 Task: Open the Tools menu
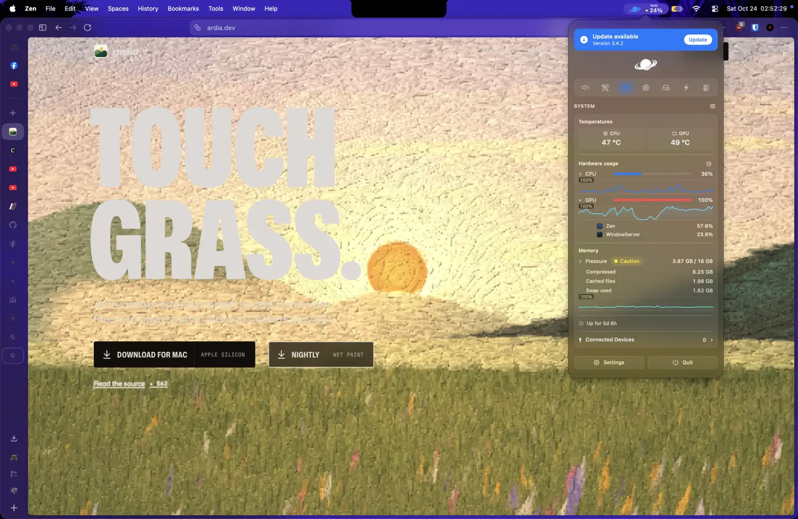click(215, 8)
